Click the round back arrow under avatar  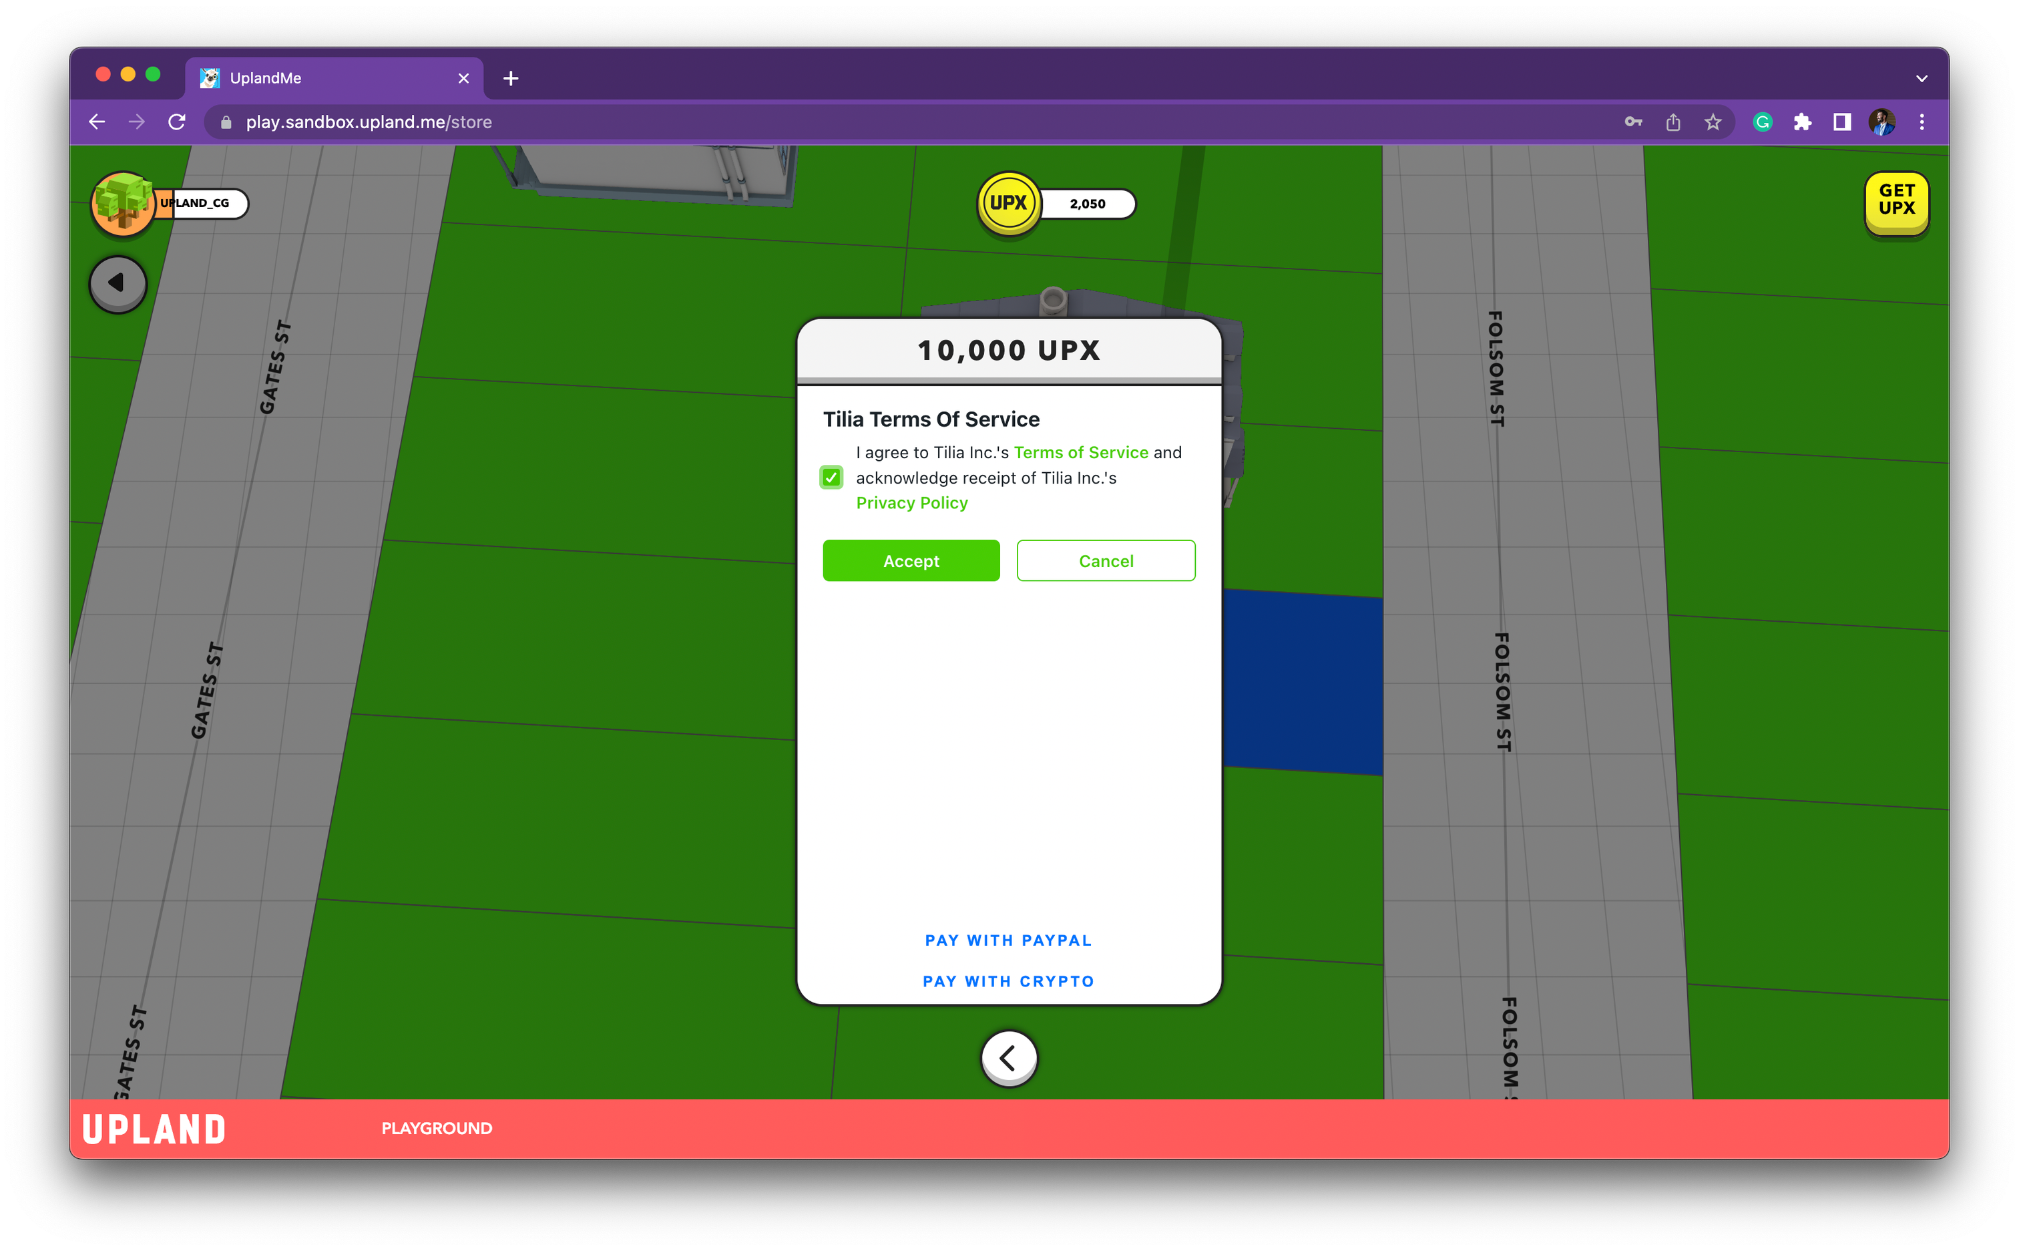click(118, 284)
